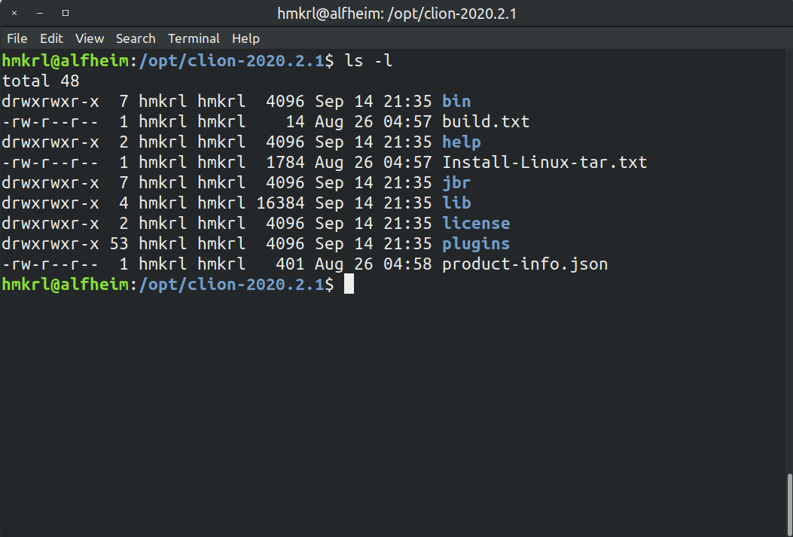Image resolution: width=793 pixels, height=537 pixels.
Task: Click the license directory name
Action: pos(476,223)
